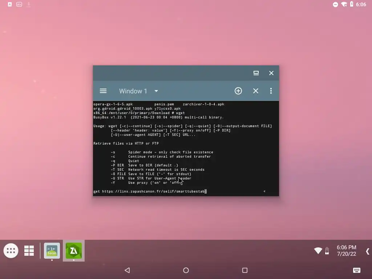
Task: Expand the Window 1 dropdown
Action: click(156, 91)
